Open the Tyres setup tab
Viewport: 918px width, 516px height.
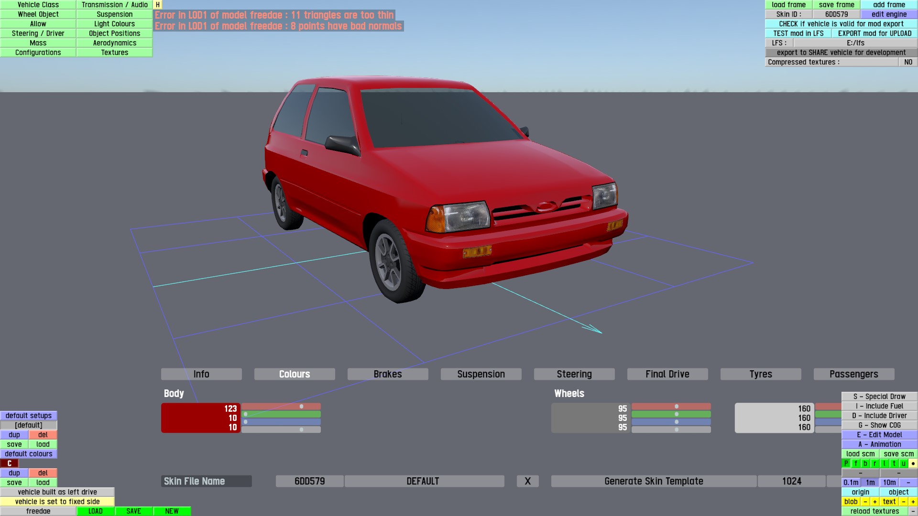760,374
